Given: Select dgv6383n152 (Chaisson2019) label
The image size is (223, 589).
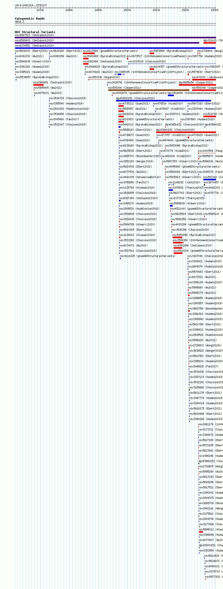Looking at the screenshot, I should (x=135, y=98).
